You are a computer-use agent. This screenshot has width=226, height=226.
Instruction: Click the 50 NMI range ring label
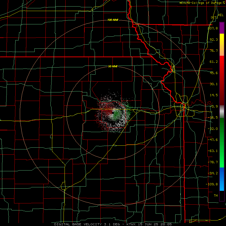[113, 67]
